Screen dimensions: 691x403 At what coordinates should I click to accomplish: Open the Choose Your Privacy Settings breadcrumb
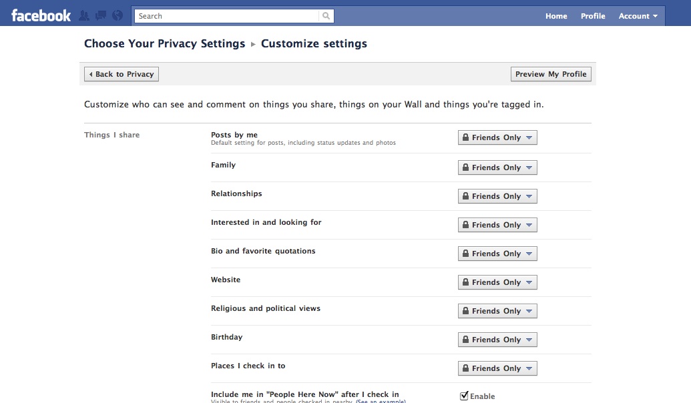(164, 43)
